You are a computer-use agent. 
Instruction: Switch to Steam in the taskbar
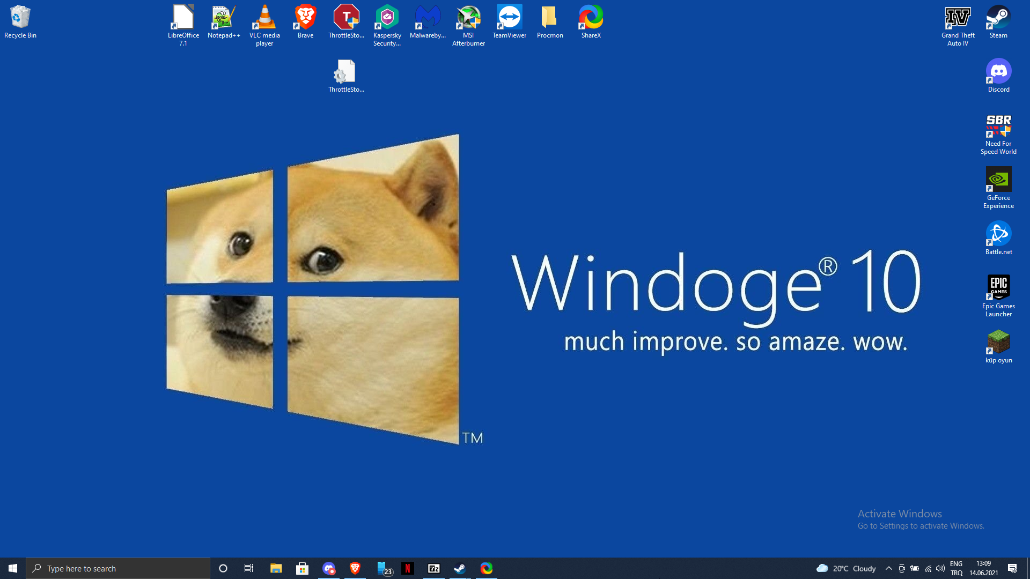click(460, 568)
